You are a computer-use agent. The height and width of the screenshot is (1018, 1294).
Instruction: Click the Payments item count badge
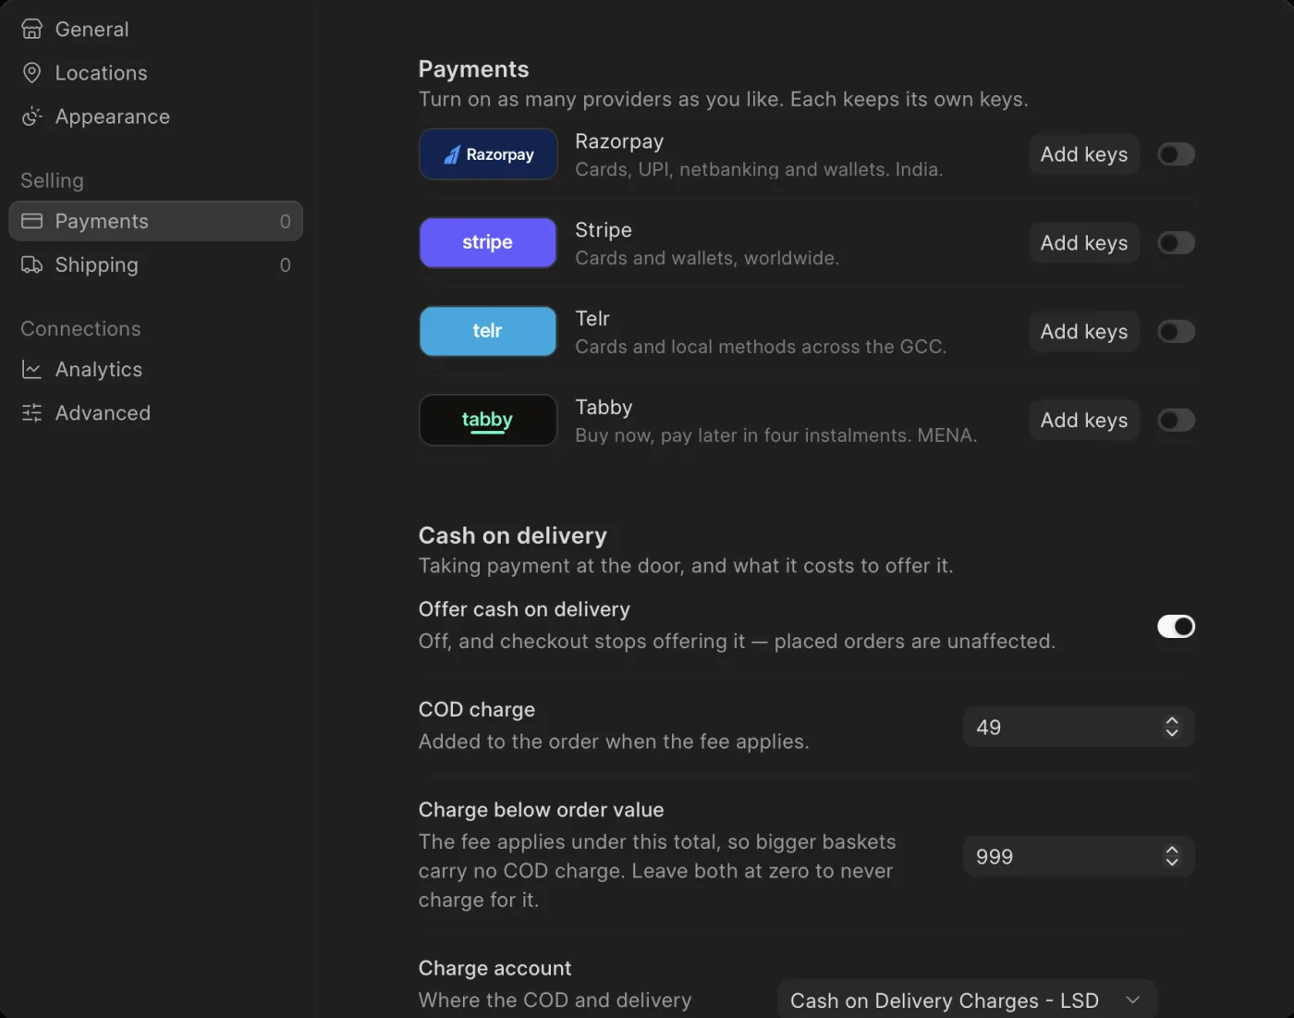285,222
